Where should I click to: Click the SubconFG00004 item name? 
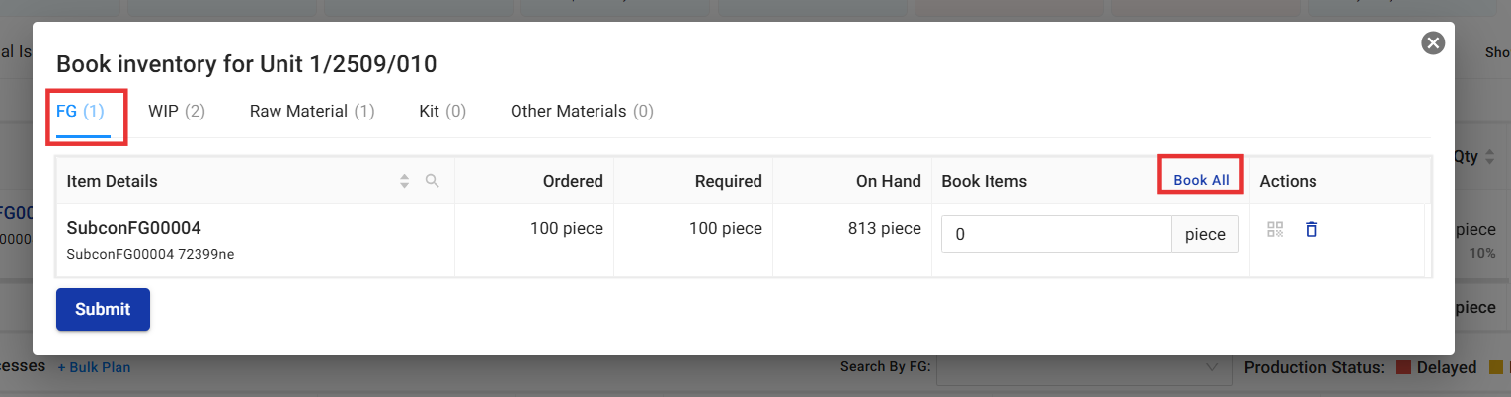[x=133, y=228]
